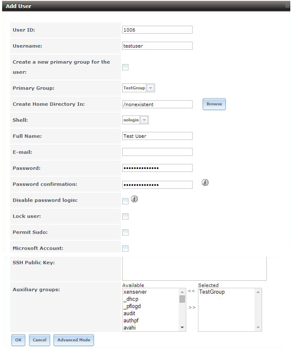Image resolution: width=292 pixels, height=354 pixels.
Task: Close the Add User dialog
Action: click(287, 6)
